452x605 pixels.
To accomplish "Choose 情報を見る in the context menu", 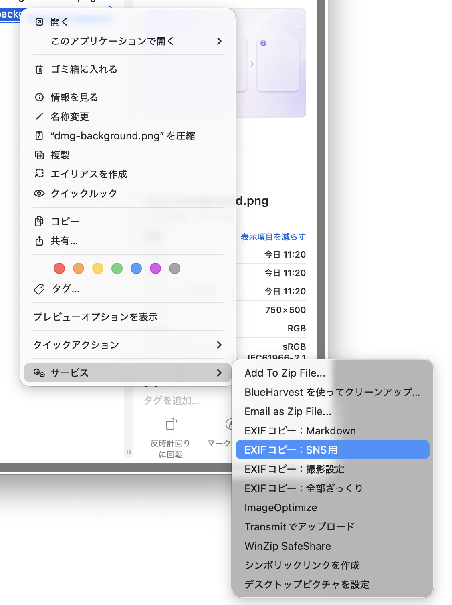I will [127, 97].
